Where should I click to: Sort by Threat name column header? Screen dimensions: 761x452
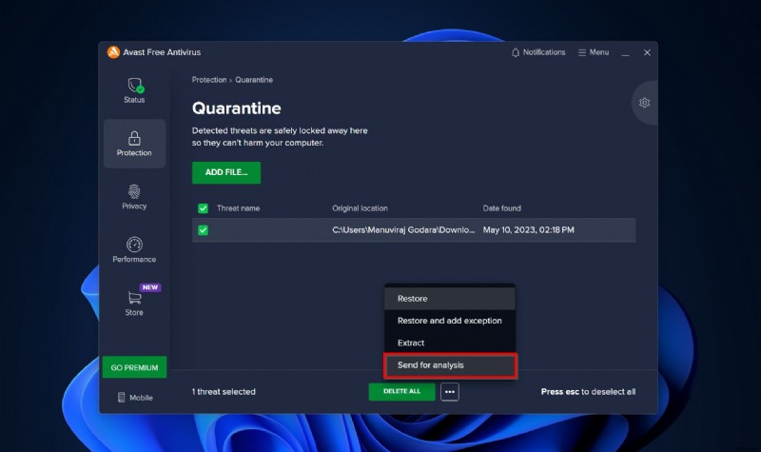tap(239, 208)
